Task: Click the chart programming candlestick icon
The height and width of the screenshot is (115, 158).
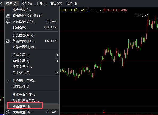Action: (8, 16)
